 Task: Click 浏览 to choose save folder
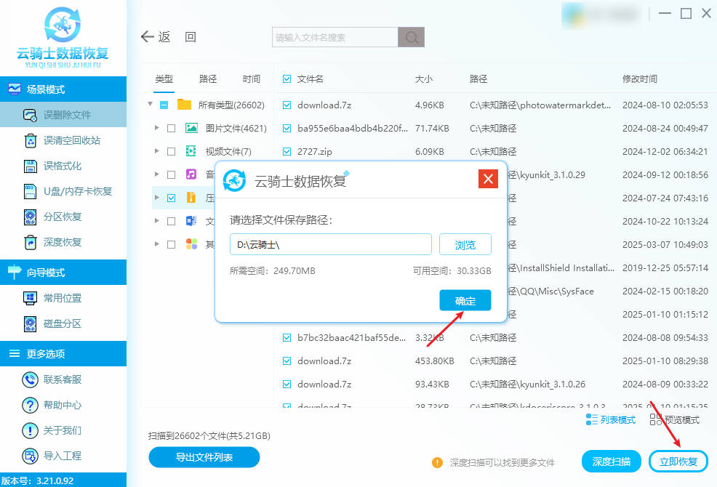tap(465, 245)
